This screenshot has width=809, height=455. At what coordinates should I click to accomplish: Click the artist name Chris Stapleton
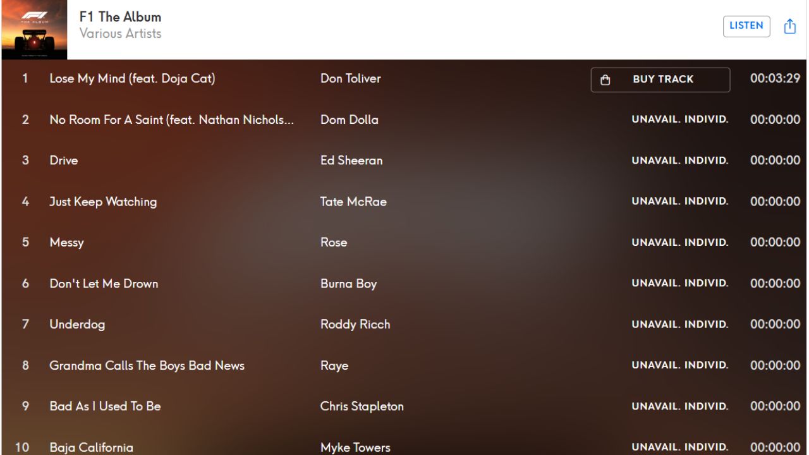tap(362, 406)
